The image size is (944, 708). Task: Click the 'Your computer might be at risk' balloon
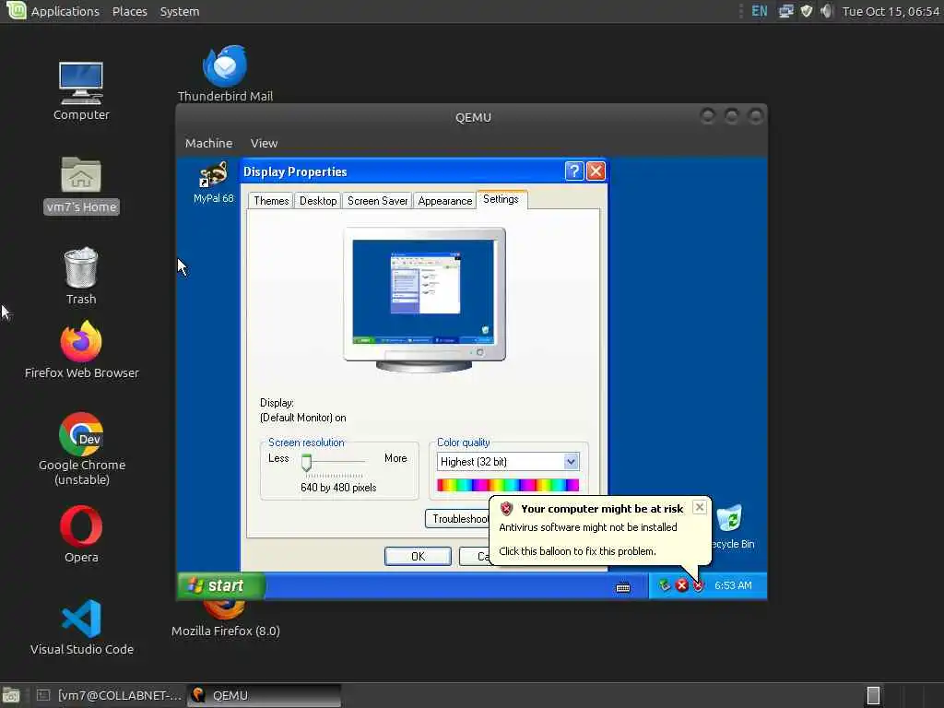(600, 530)
